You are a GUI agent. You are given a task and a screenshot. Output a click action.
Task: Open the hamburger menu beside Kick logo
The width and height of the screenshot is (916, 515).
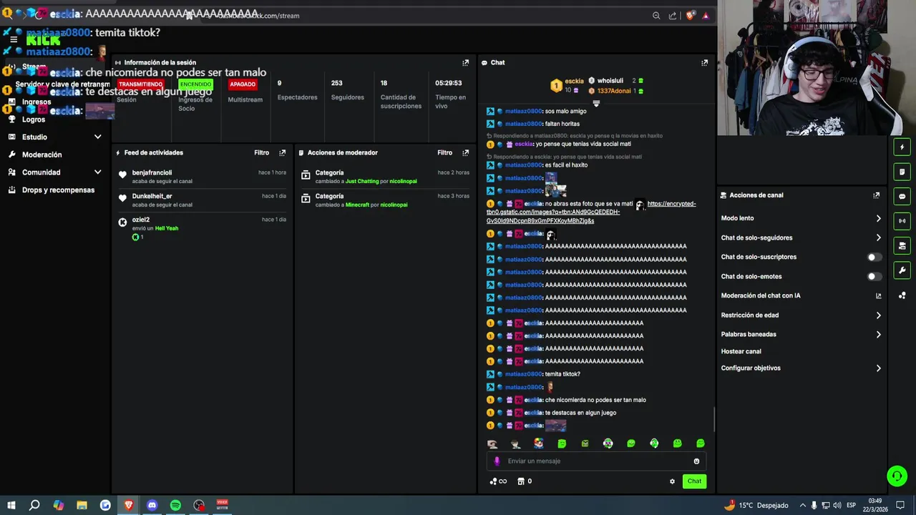click(13, 40)
